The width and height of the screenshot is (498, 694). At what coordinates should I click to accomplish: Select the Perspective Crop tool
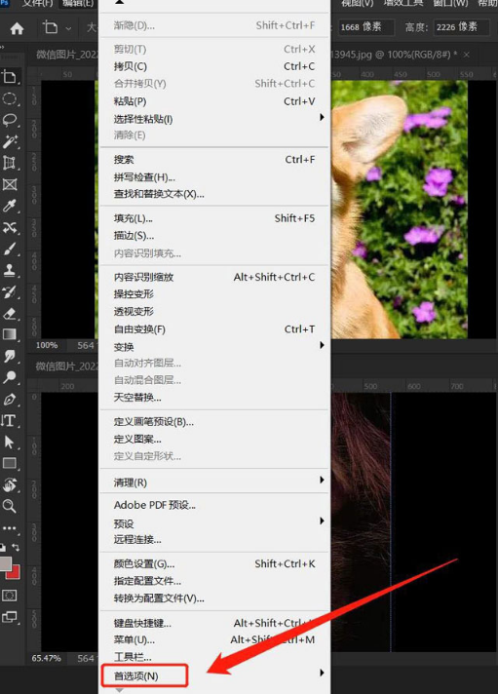tap(10, 163)
